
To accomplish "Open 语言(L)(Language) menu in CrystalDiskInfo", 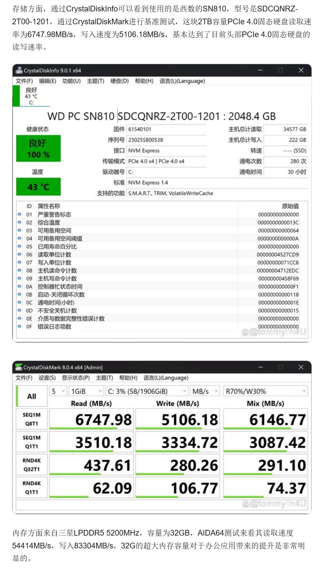I will pos(182,81).
